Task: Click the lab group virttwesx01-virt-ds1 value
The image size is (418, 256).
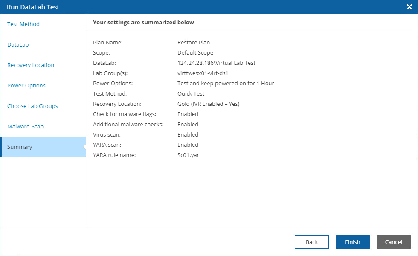Action: click(203, 73)
